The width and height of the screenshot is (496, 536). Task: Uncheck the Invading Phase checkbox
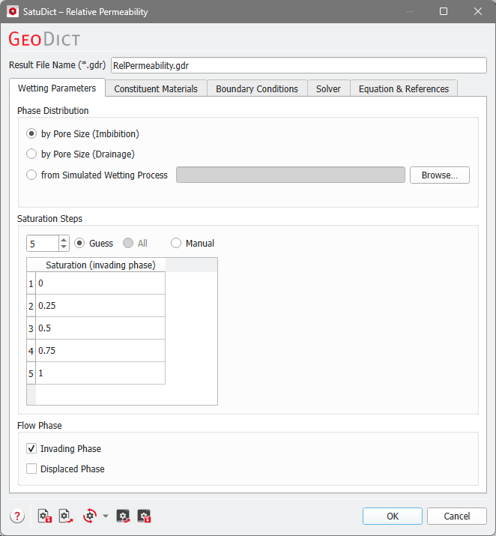tap(31, 448)
